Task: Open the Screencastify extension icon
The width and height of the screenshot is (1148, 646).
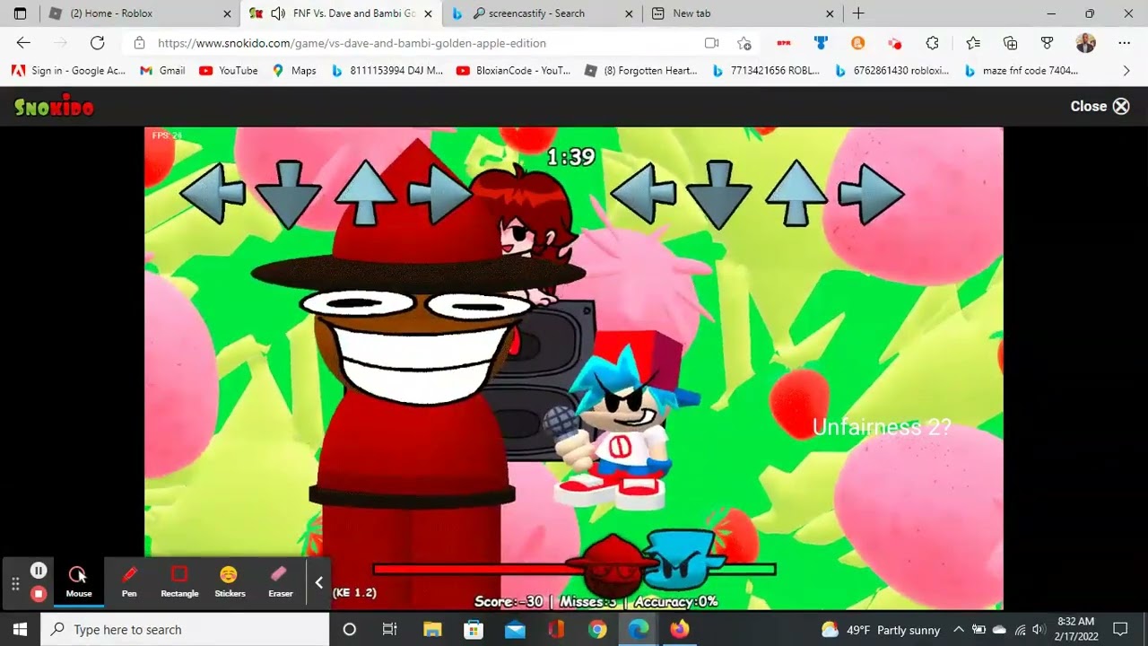Action: [894, 43]
